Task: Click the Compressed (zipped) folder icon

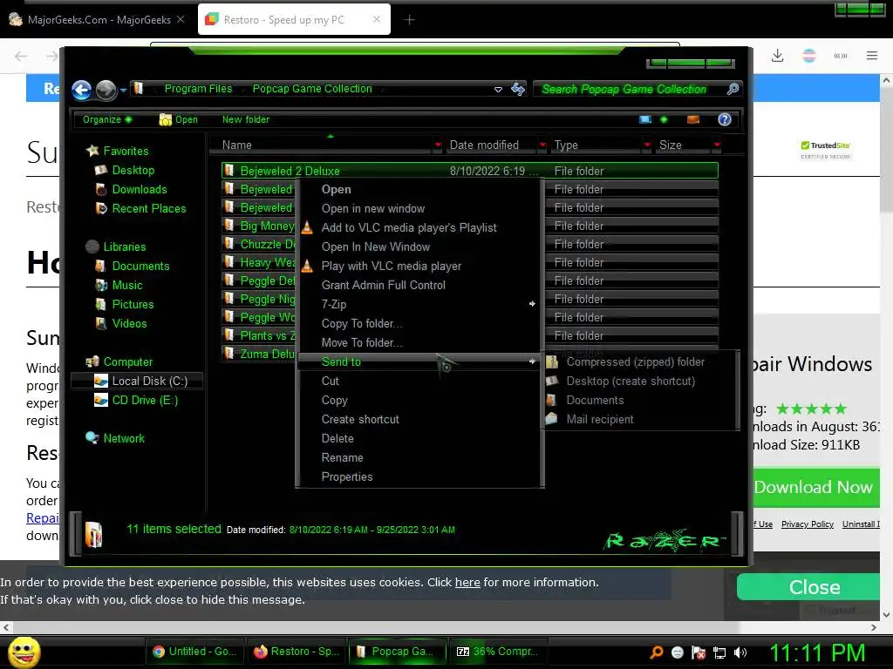Action: 551,362
